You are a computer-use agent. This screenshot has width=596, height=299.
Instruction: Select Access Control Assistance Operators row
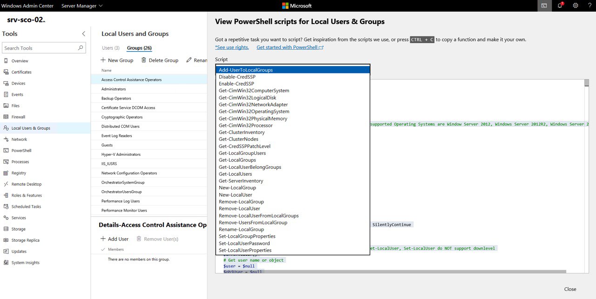coord(149,80)
